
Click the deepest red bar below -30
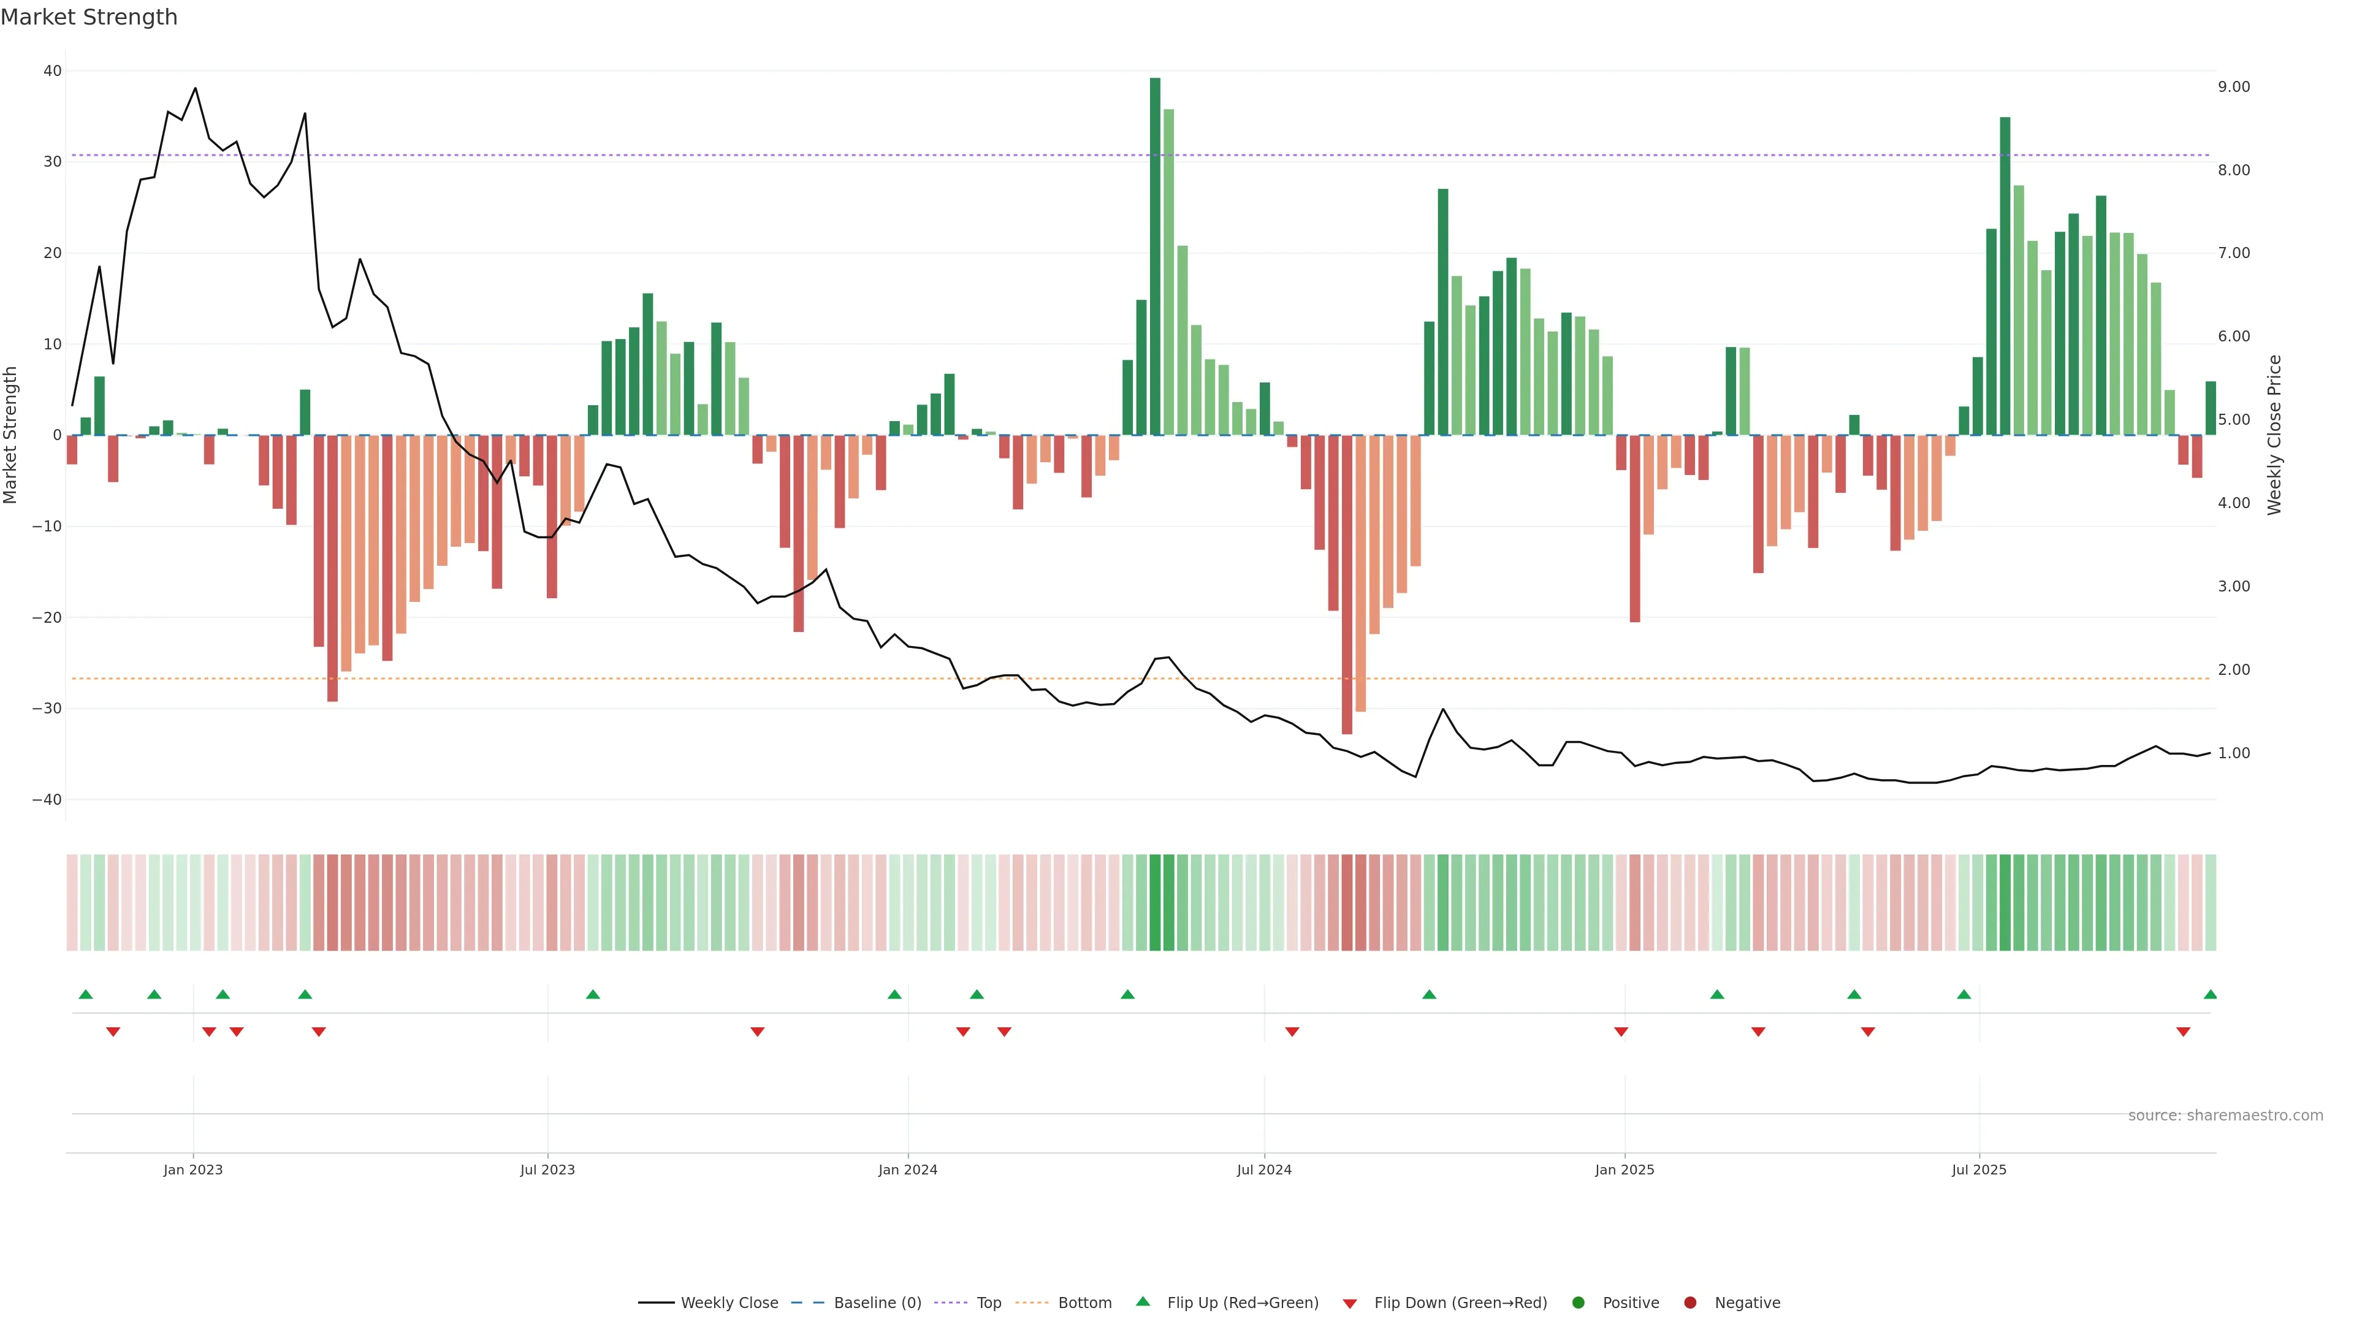click(1347, 585)
